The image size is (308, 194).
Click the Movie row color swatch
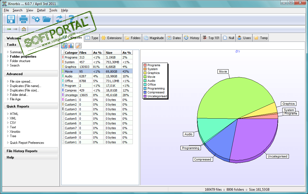(x=63, y=72)
